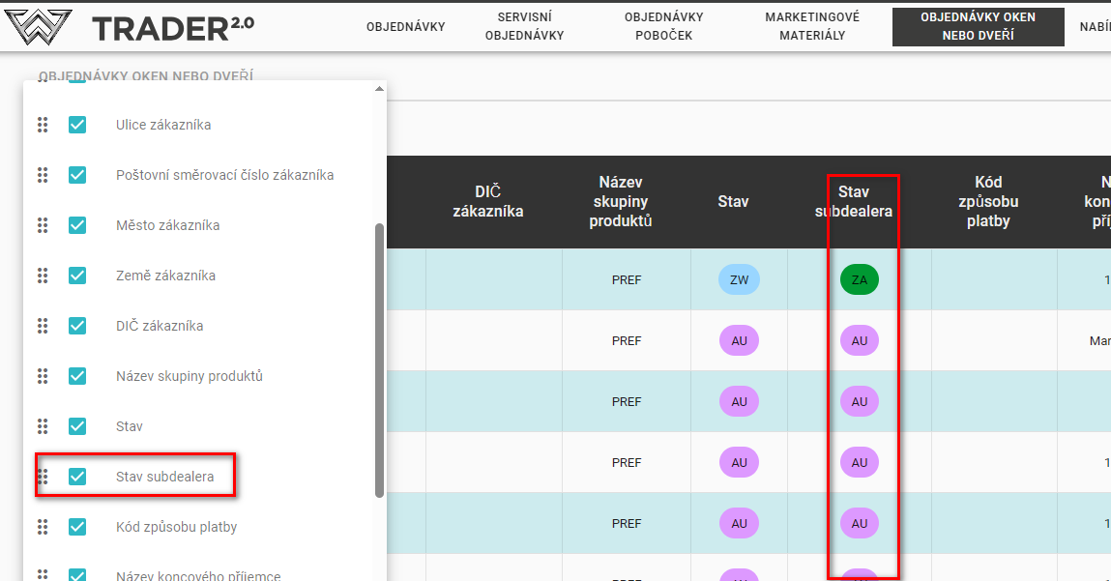
Task: Click the green ZA subdealer status badge
Action: (859, 280)
